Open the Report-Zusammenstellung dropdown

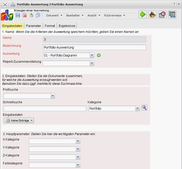point(92,63)
